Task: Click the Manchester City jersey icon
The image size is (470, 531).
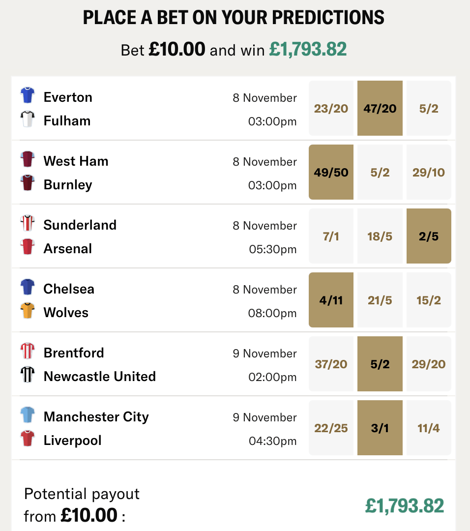Action: tap(28, 415)
